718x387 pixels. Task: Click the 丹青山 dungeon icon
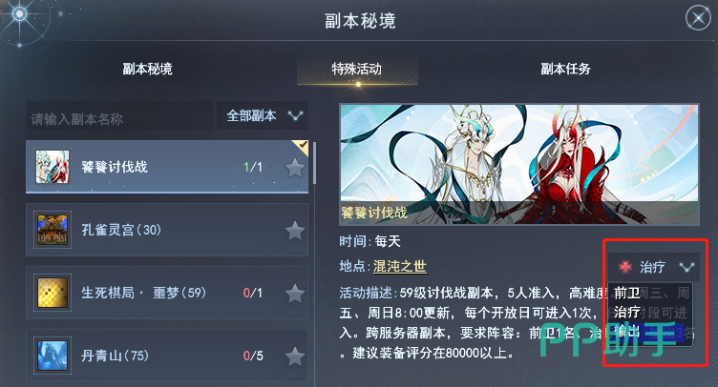tap(53, 356)
